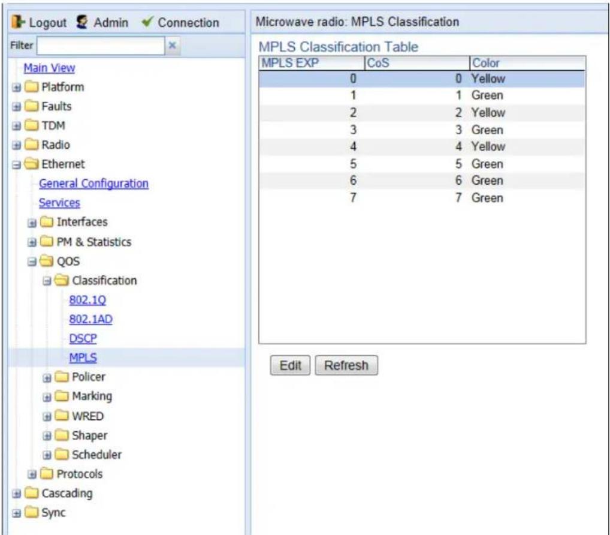The image size is (610, 535).
Task: Click the Refresh button
Action: [x=346, y=365]
